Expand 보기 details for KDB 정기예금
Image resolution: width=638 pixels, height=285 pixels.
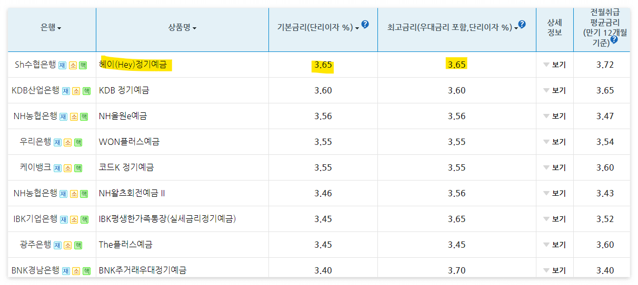pos(554,91)
